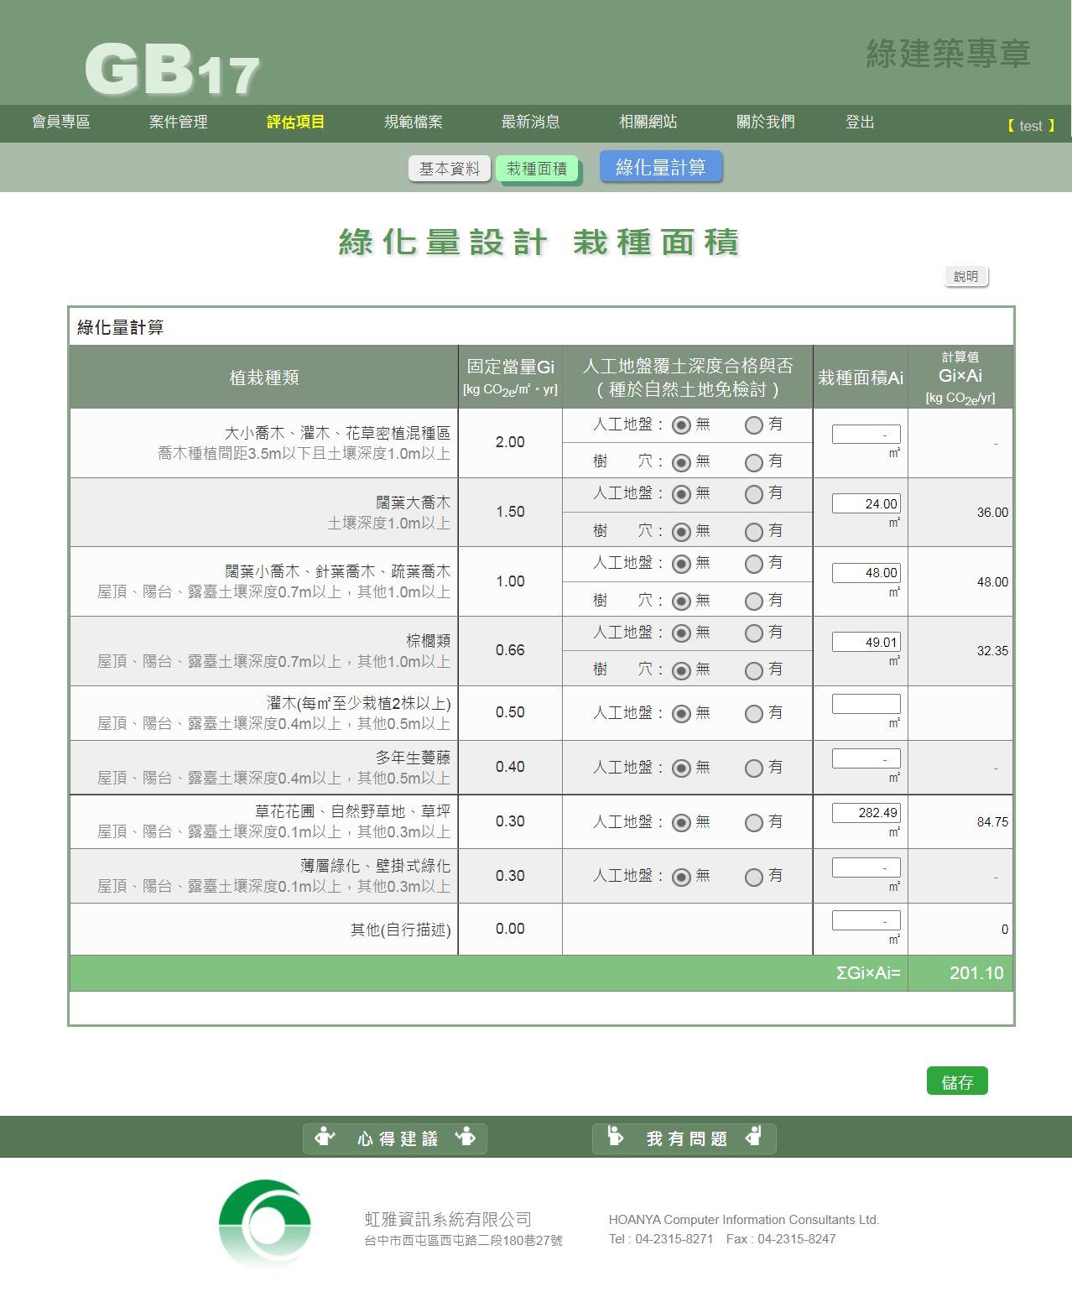Click the pointing hand icon left of 我有問題
The width and height of the screenshot is (1072, 1292).
(x=615, y=1138)
